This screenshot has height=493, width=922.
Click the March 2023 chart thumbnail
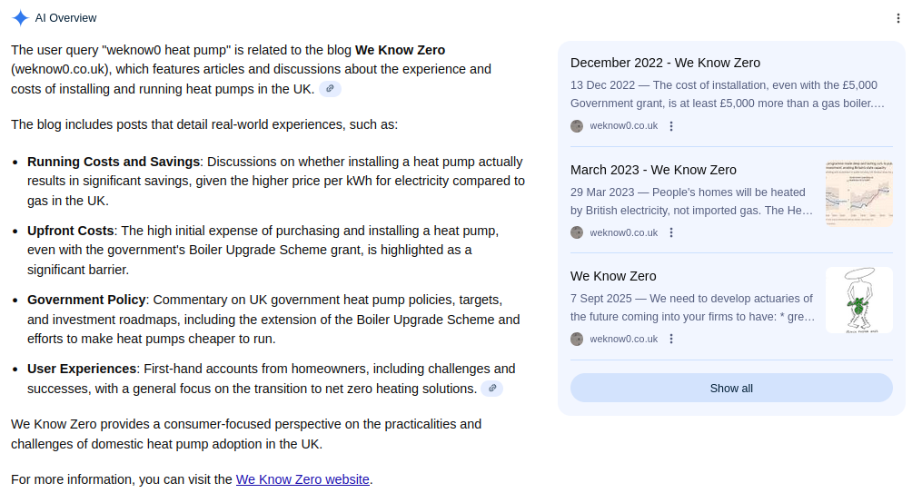point(858,193)
